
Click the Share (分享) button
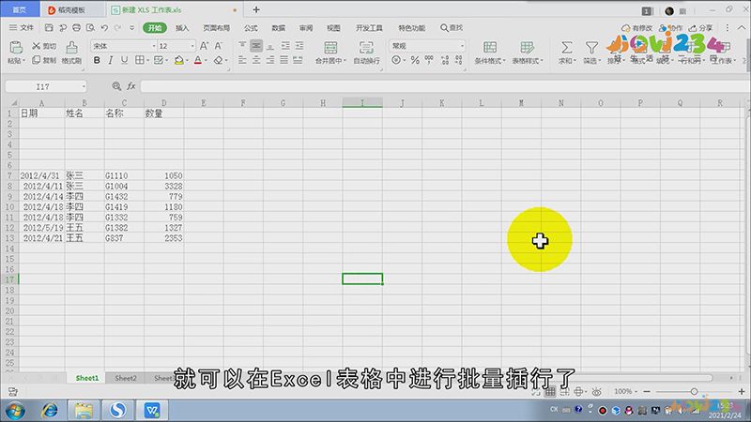[x=700, y=28]
